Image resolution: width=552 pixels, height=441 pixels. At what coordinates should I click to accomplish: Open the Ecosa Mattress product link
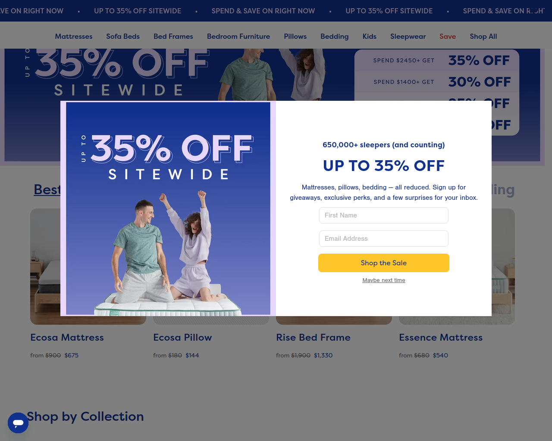(x=67, y=338)
